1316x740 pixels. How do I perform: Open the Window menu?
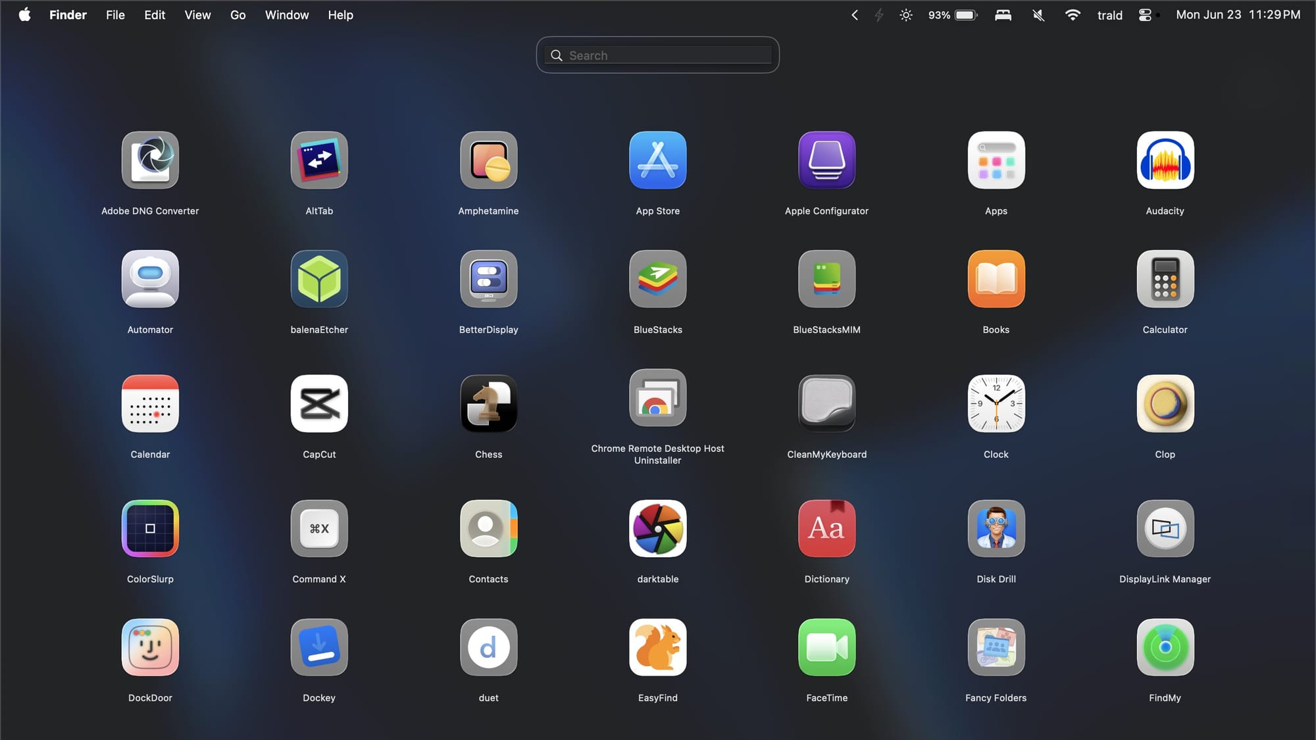(286, 14)
